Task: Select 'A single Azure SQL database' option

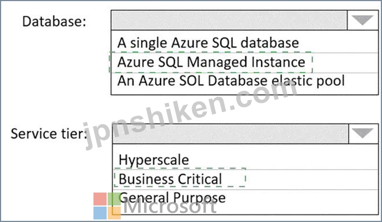Action: [208, 43]
